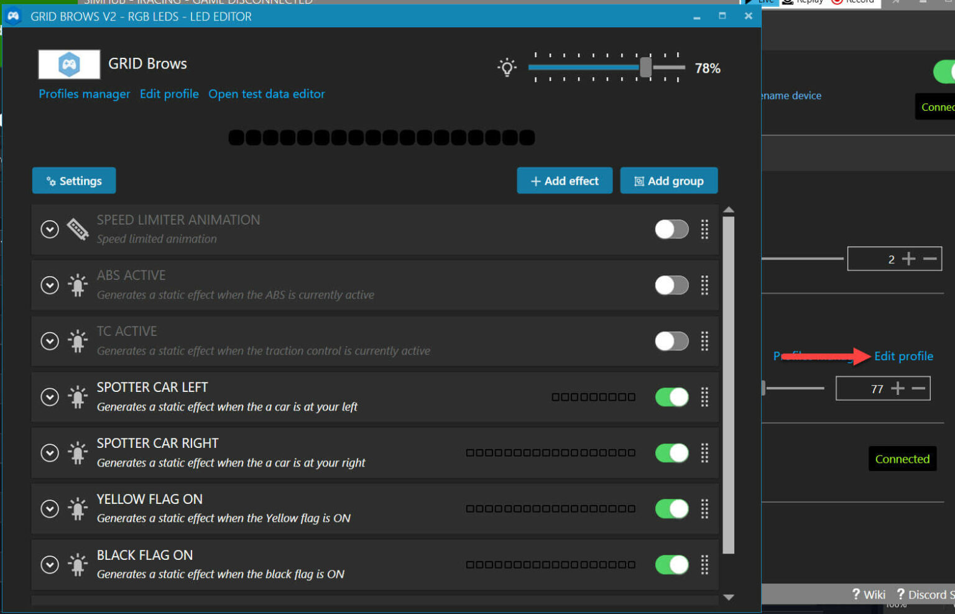Click drag handle for Spotter Car Left

click(704, 397)
